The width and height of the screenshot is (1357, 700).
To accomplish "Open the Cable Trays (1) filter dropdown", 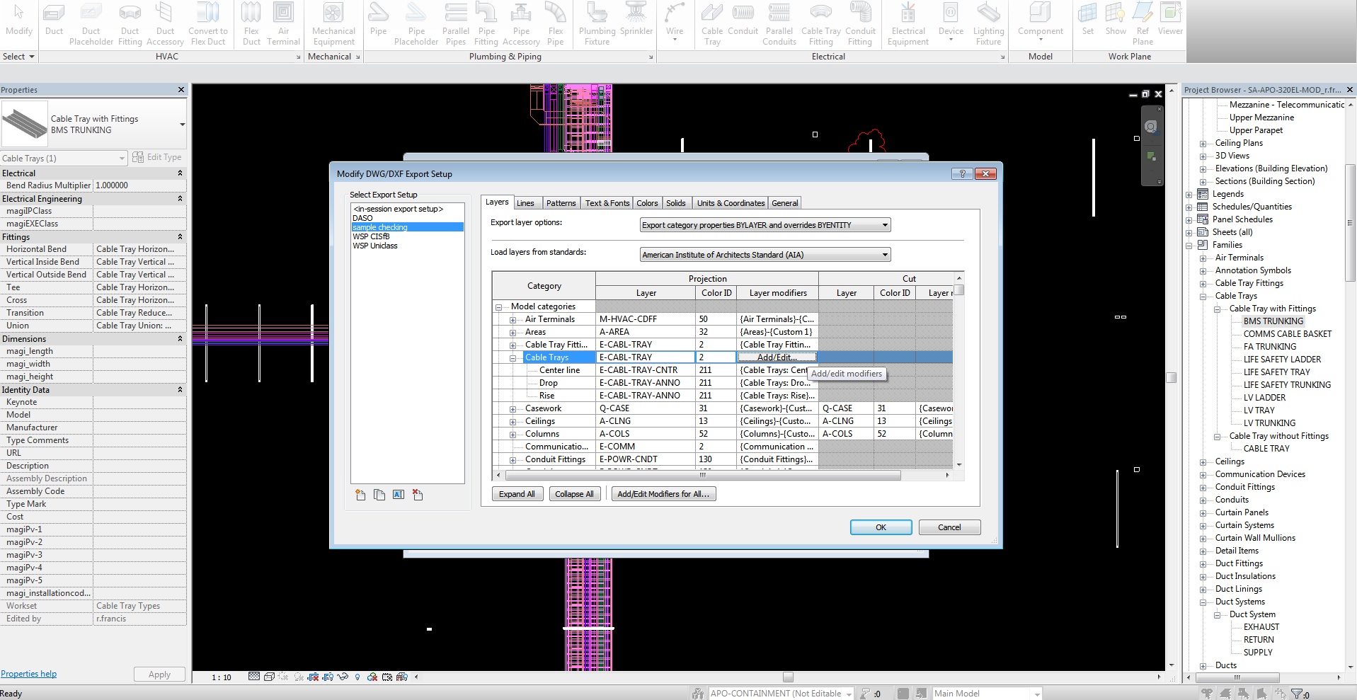I will 64,158.
